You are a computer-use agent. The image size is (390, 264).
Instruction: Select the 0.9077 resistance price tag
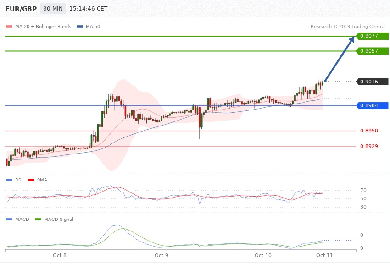click(x=372, y=36)
